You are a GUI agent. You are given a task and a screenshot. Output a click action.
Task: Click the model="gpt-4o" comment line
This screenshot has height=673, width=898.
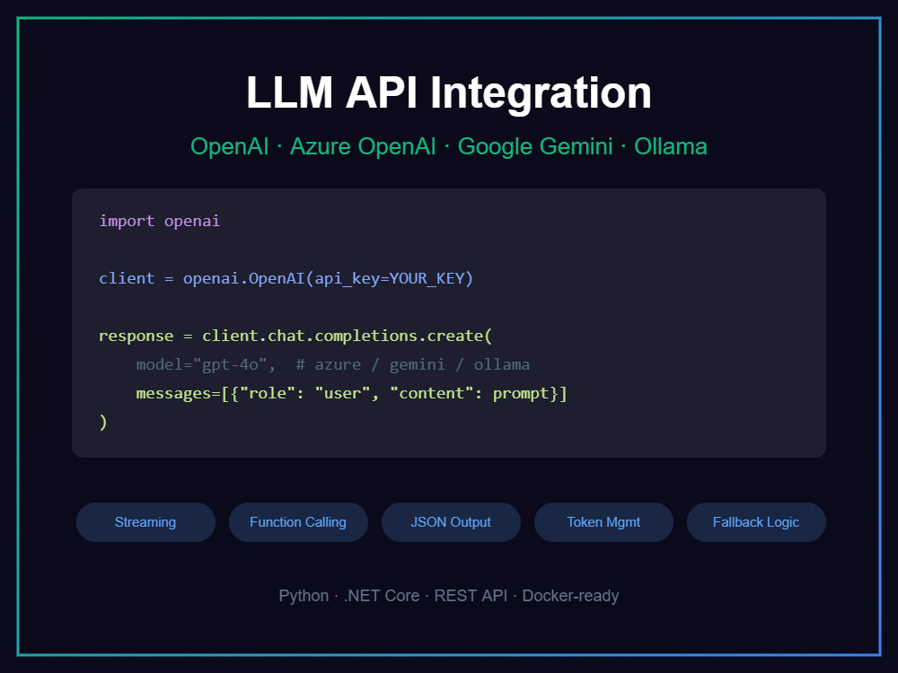(x=333, y=364)
